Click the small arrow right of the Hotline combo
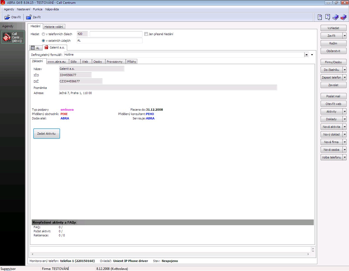Screen dimensions: 349x271 pos(312,55)
